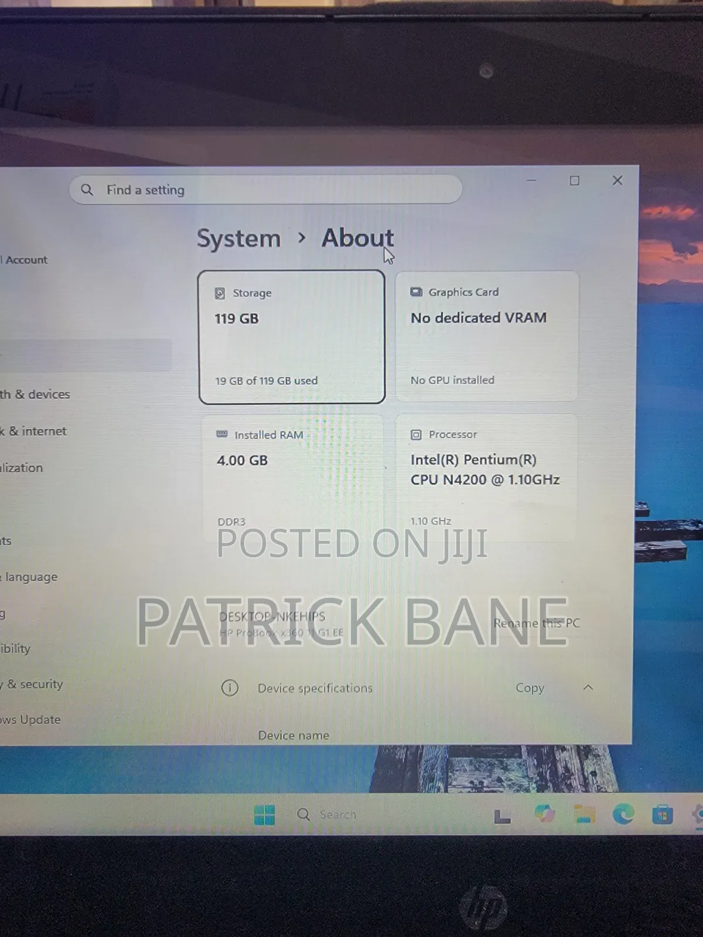
Task: Select the DDR3 memory type text
Action: pos(231,521)
